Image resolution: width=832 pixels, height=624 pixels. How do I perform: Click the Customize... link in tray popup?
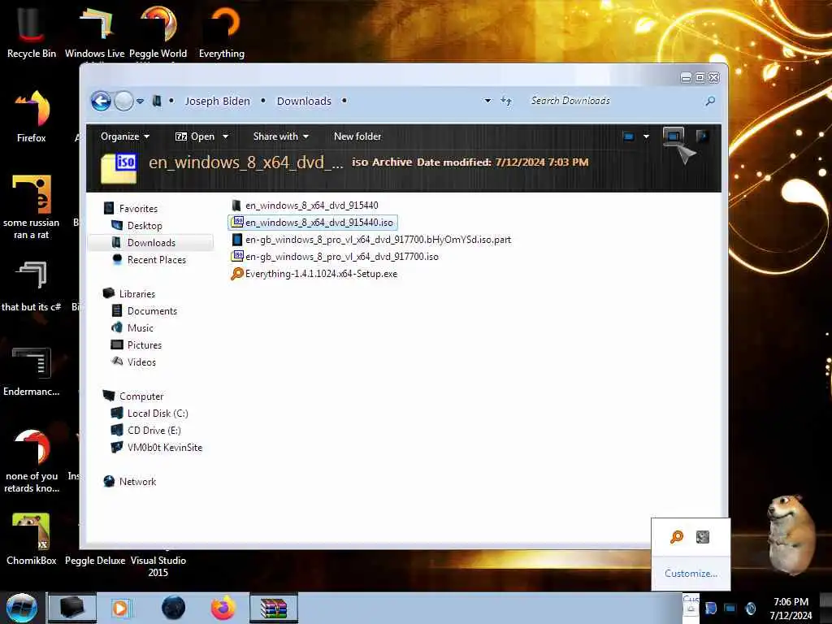pos(691,574)
